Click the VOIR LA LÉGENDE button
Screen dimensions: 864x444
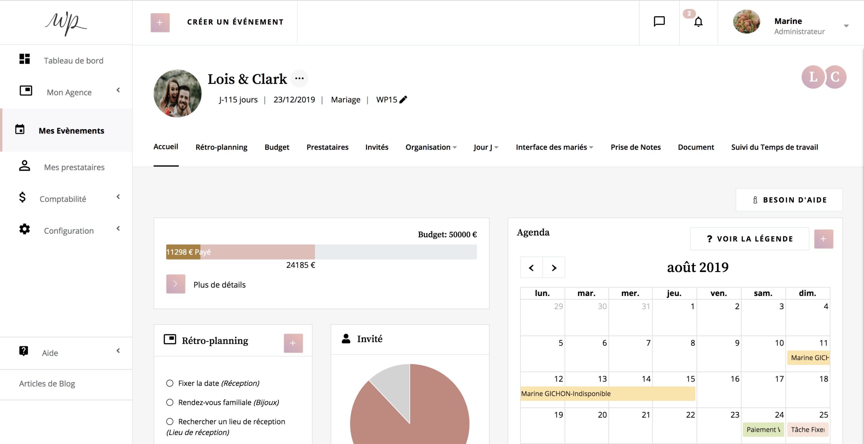point(749,239)
